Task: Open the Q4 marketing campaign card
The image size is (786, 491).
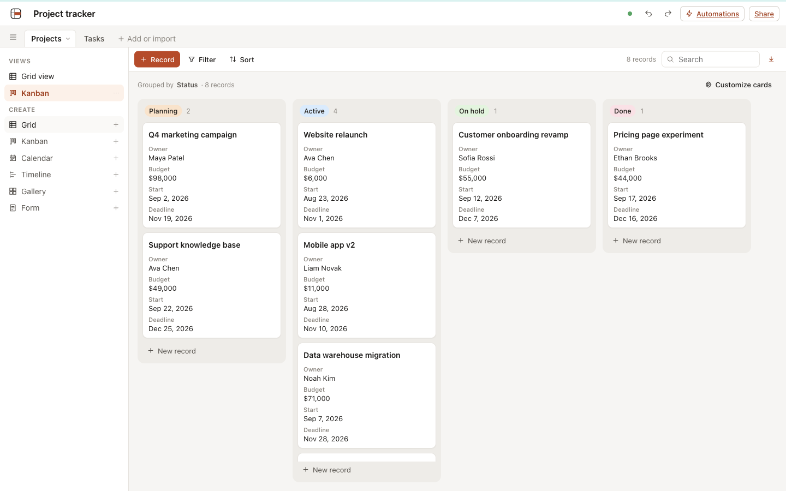Action: pos(212,175)
